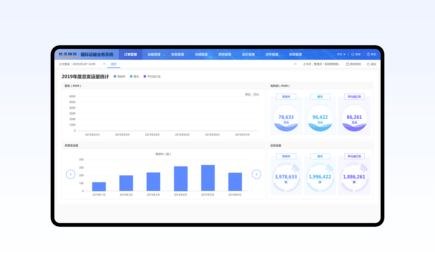
Task: Open the 系统管理 menu
Action: coord(295,54)
